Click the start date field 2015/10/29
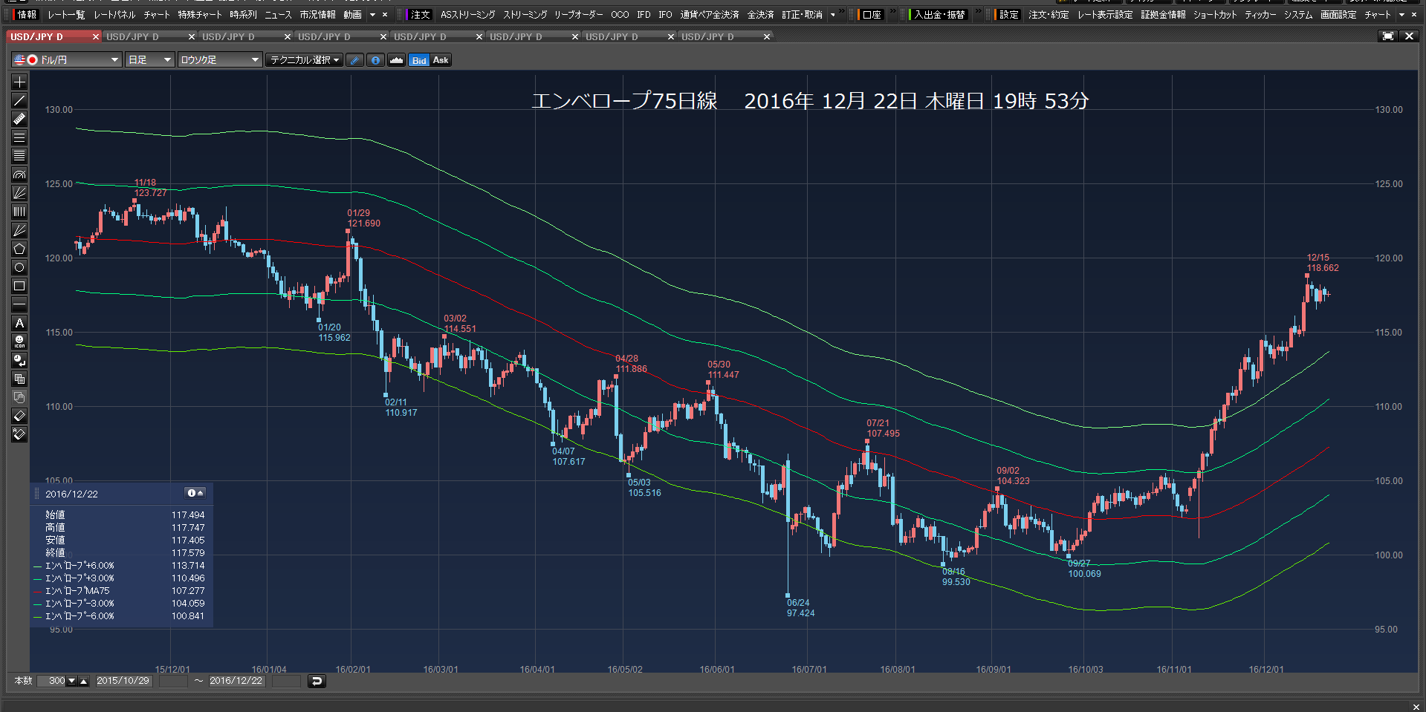Screen dimensions: 1426x712 tap(123, 681)
